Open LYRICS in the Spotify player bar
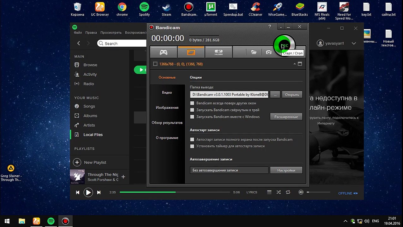Screen dimensions: 403x227 click(252, 192)
